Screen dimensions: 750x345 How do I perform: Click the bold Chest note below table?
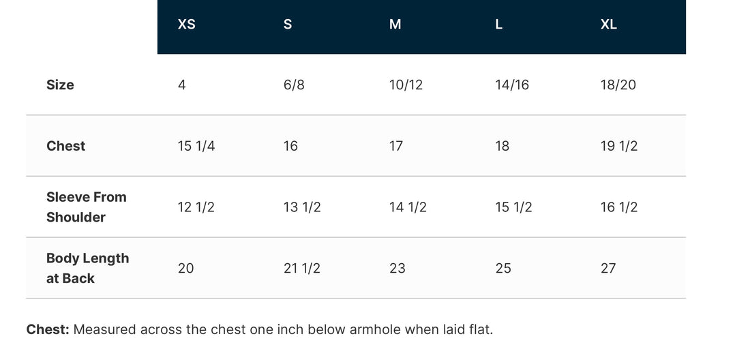(x=48, y=330)
